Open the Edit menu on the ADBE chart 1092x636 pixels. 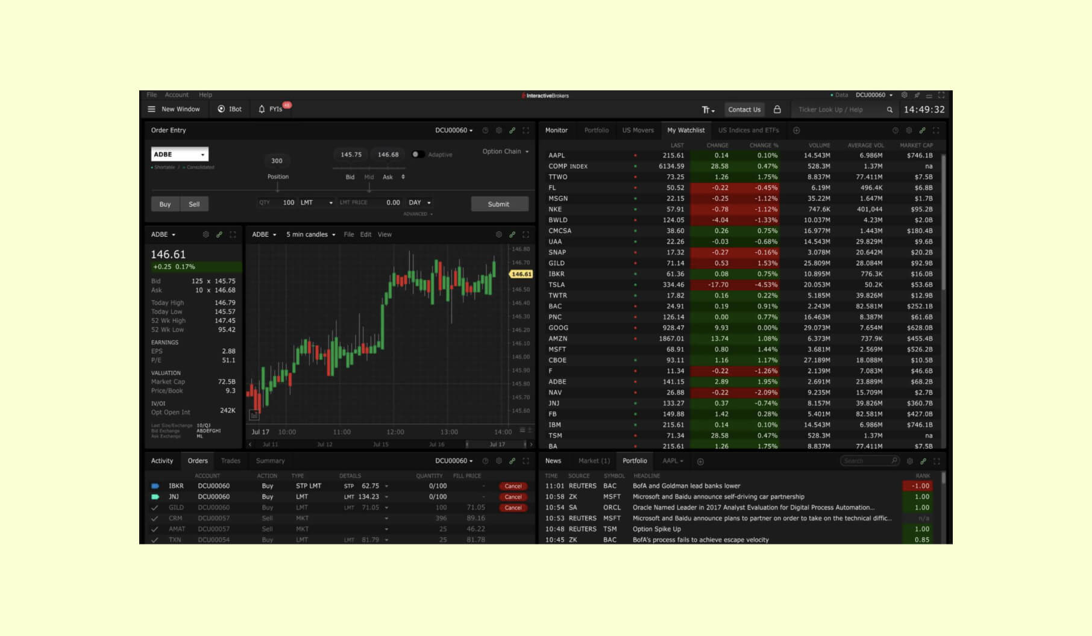(x=365, y=234)
